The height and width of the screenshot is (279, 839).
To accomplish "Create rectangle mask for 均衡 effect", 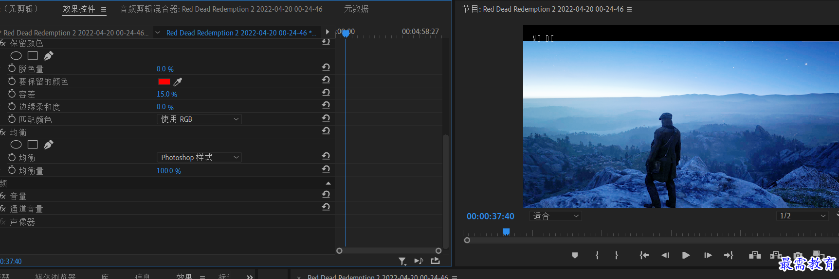I will pos(33,145).
